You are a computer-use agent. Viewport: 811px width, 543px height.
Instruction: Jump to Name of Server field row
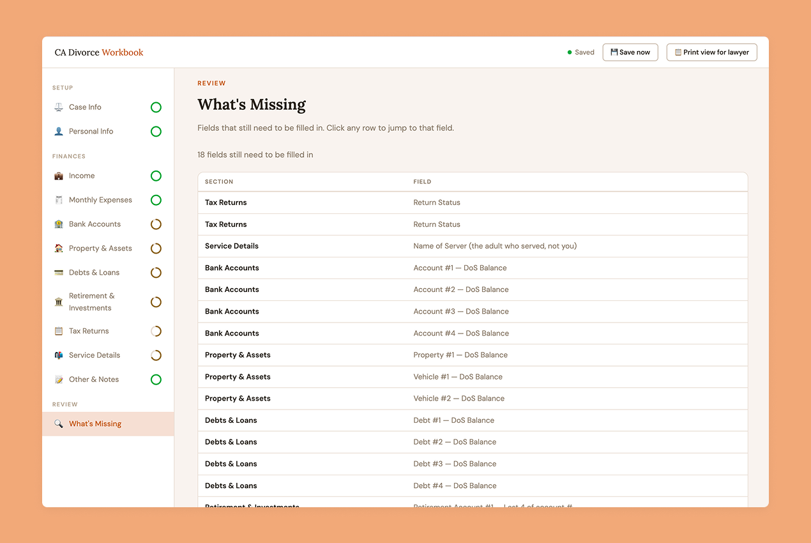(473, 246)
